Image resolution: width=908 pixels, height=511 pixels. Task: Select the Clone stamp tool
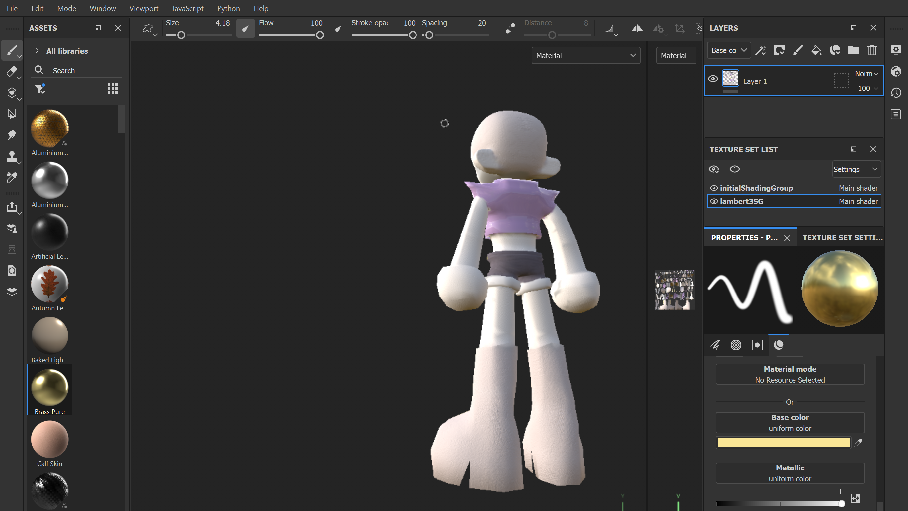click(x=11, y=156)
